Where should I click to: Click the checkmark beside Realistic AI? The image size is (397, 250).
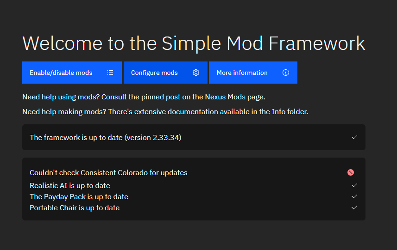(354, 185)
